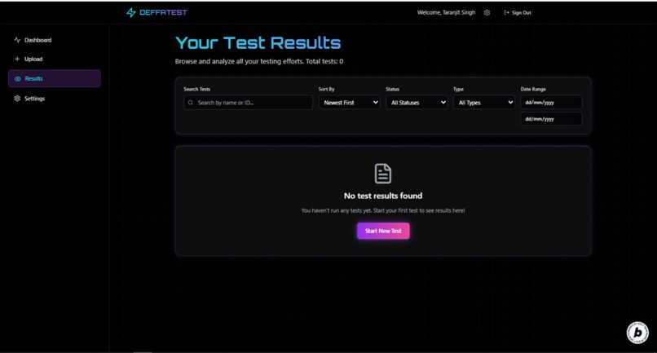The image size is (657, 353).
Task: Click the Dashboard activity pulse icon
Action: (17, 40)
